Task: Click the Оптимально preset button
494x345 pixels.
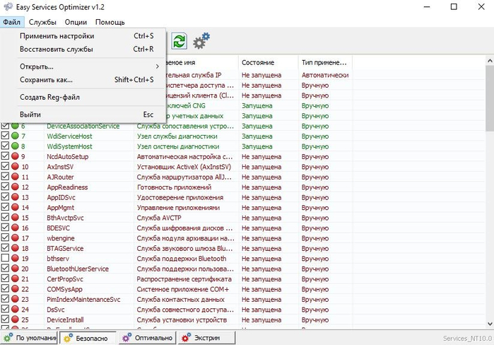Action: pos(147,338)
